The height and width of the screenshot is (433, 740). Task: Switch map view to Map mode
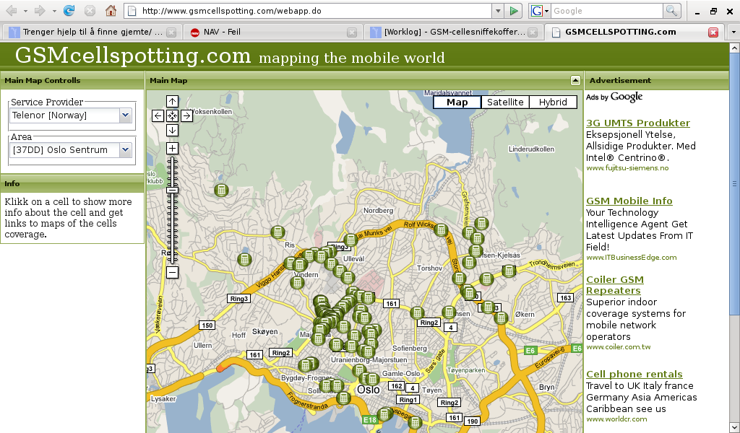457,102
